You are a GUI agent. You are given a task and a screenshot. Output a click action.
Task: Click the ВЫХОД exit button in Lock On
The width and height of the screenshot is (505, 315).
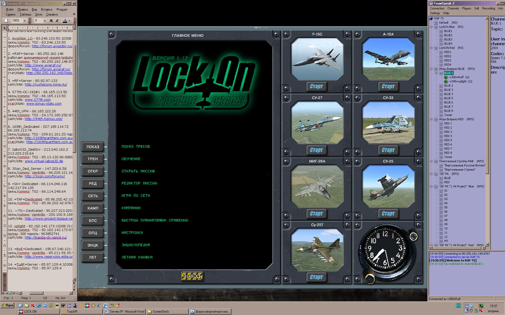click(x=192, y=276)
